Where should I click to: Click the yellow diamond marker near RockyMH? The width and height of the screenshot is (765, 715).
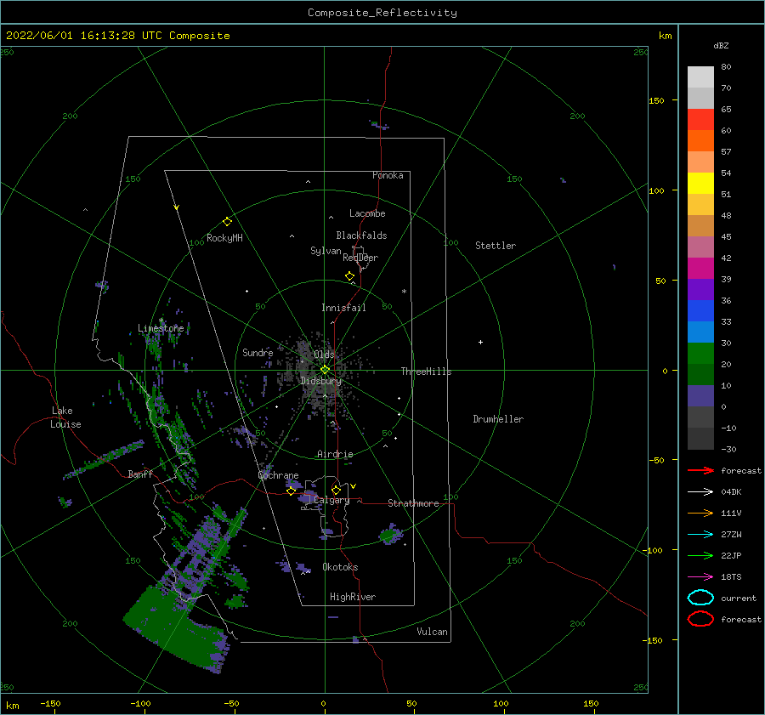click(227, 222)
